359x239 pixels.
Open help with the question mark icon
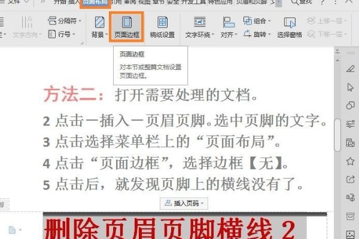click(323, 2)
